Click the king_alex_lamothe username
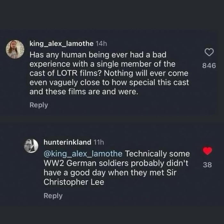 (61, 44)
